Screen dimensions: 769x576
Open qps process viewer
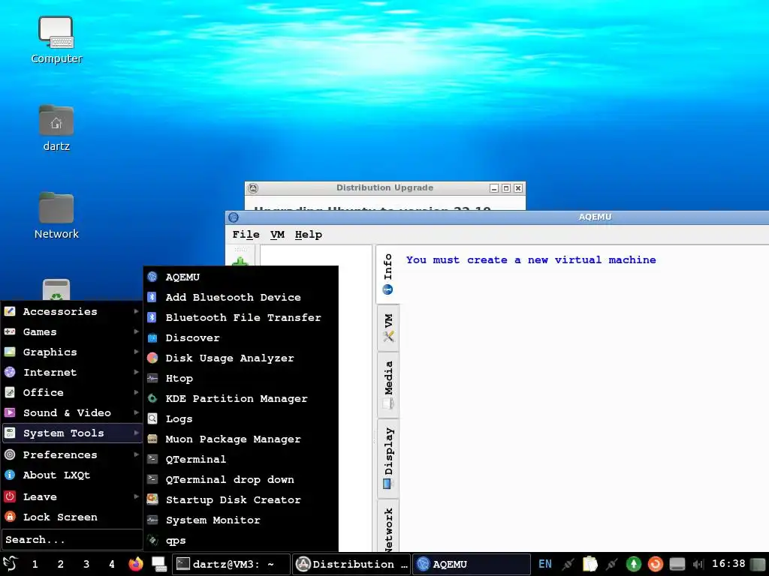[x=240, y=540]
